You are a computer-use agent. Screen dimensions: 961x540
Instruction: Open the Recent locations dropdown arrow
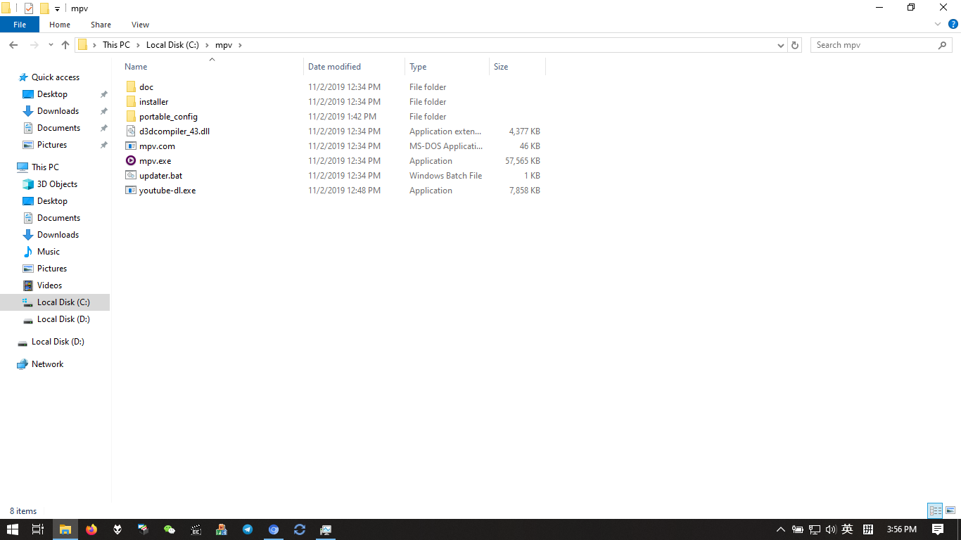51,45
